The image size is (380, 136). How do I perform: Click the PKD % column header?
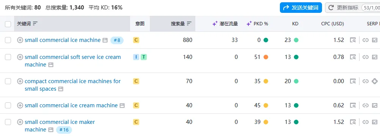258,24
